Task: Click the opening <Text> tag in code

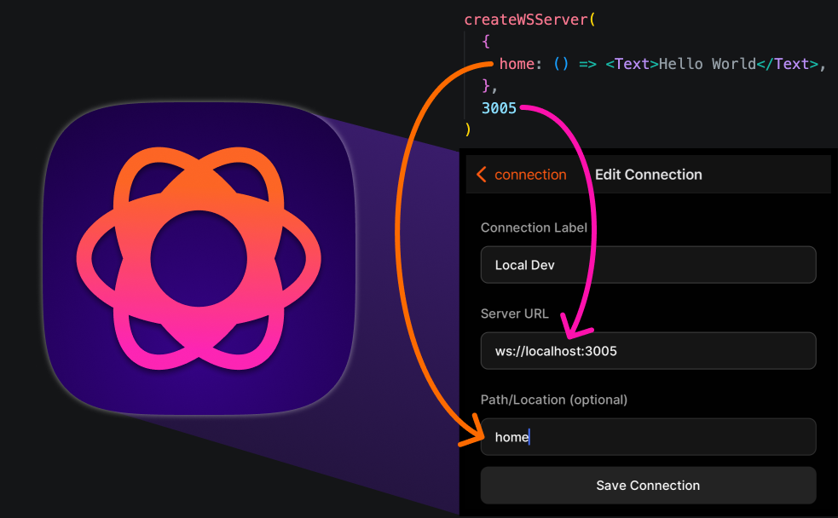Action: (x=632, y=64)
